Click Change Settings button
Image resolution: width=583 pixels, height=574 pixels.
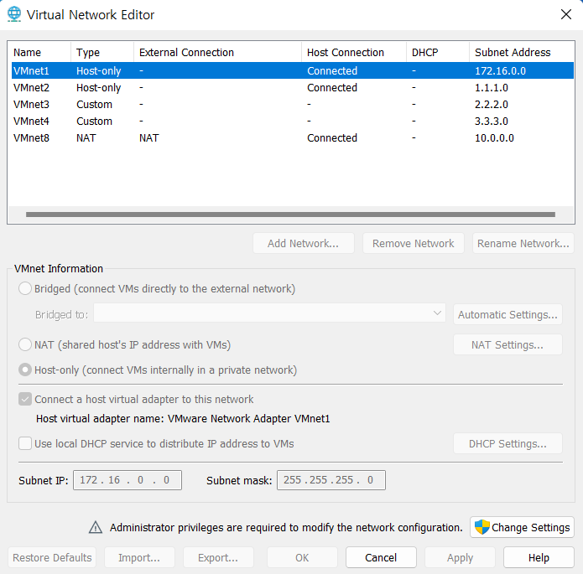click(x=522, y=527)
